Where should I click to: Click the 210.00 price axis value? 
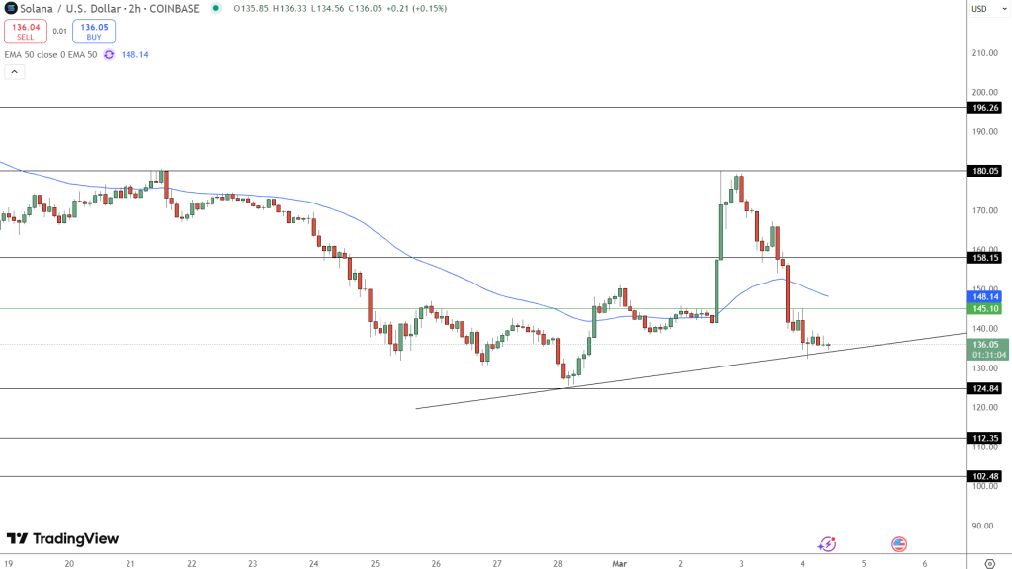[x=985, y=53]
